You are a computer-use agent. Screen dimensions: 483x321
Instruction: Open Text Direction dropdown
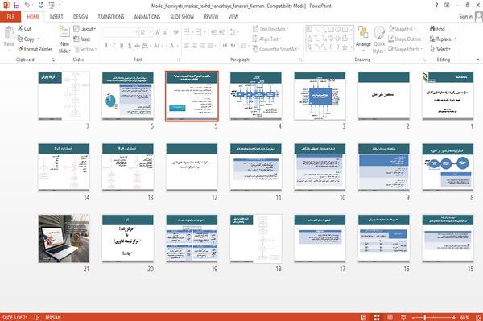(270, 29)
